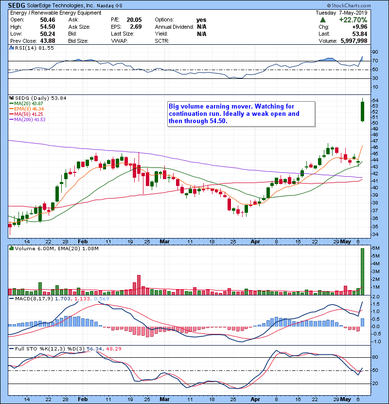Select the SEDG ticker symbol in the header
Viewport: 389px width, 404px height.
click(17, 5)
